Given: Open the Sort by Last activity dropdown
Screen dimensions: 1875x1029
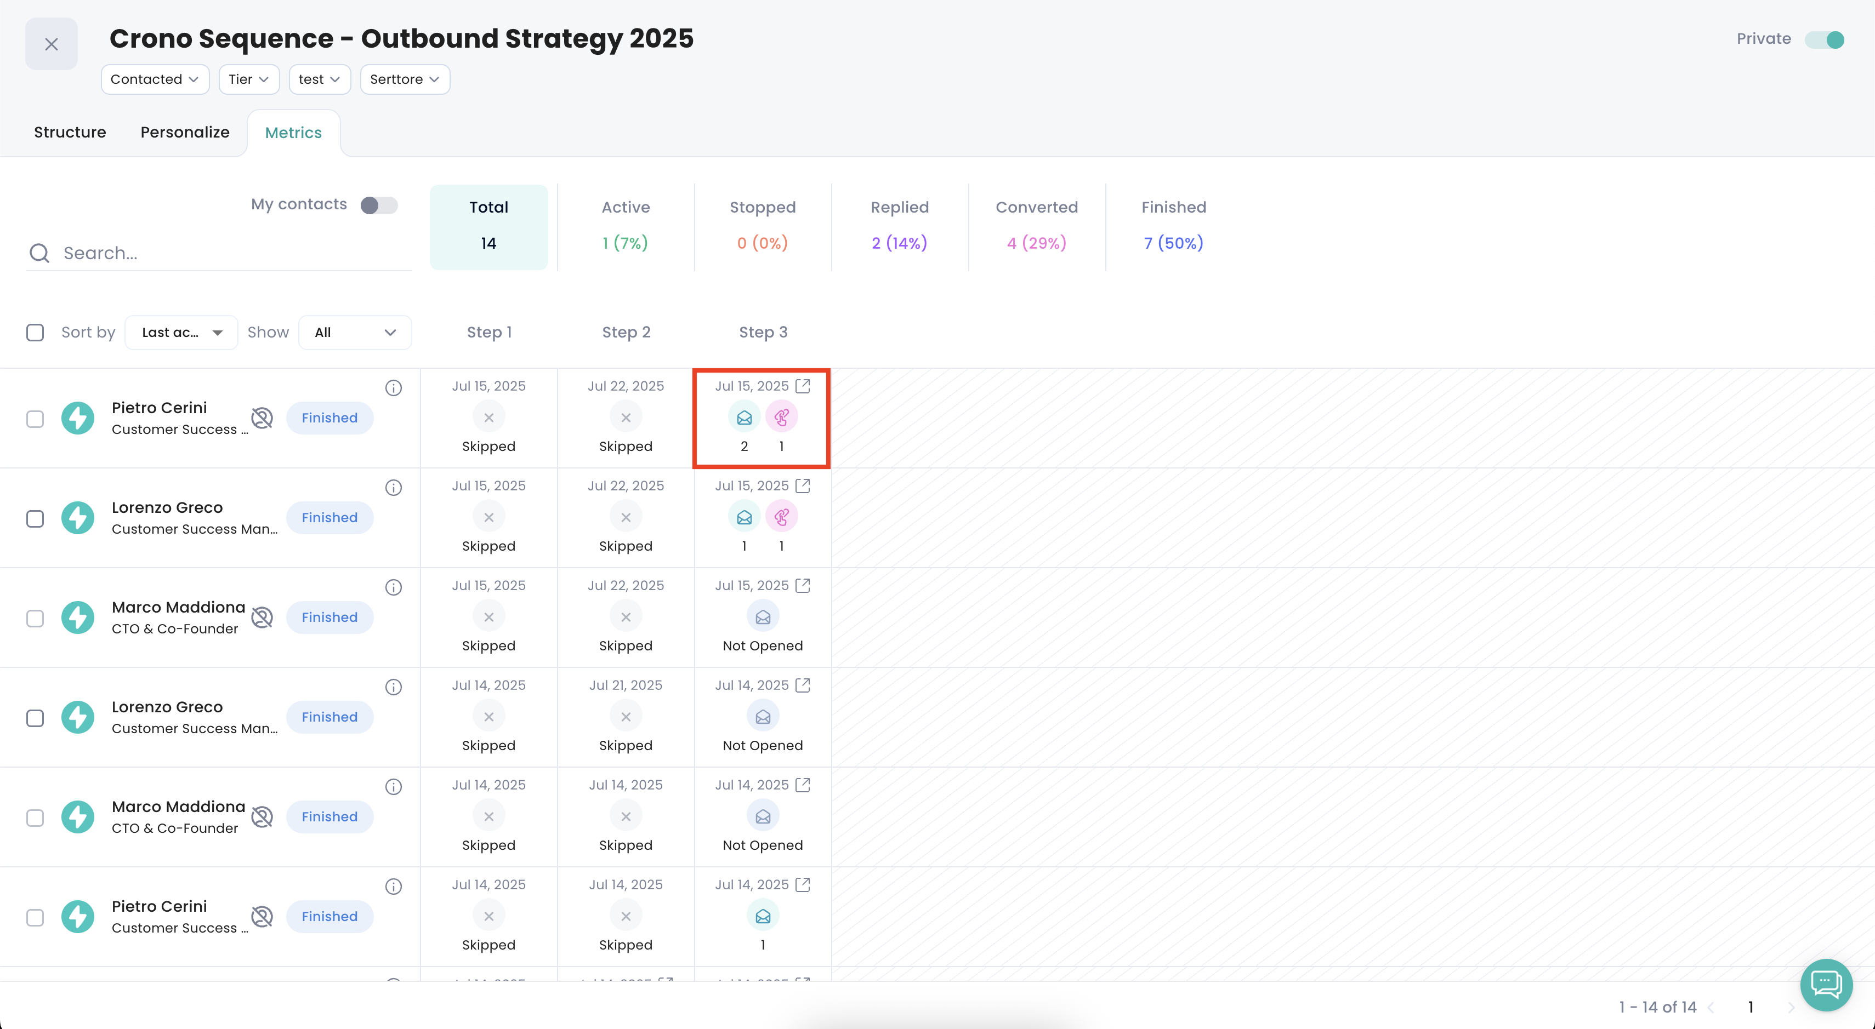Looking at the screenshot, I should [x=181, y=333].
